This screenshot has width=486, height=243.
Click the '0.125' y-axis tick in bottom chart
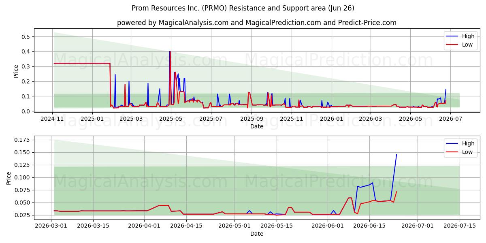pos(23,165)
